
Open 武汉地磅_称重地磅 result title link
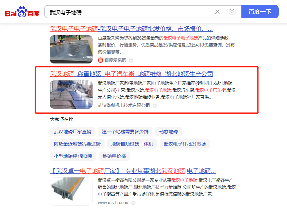[132, 74]
